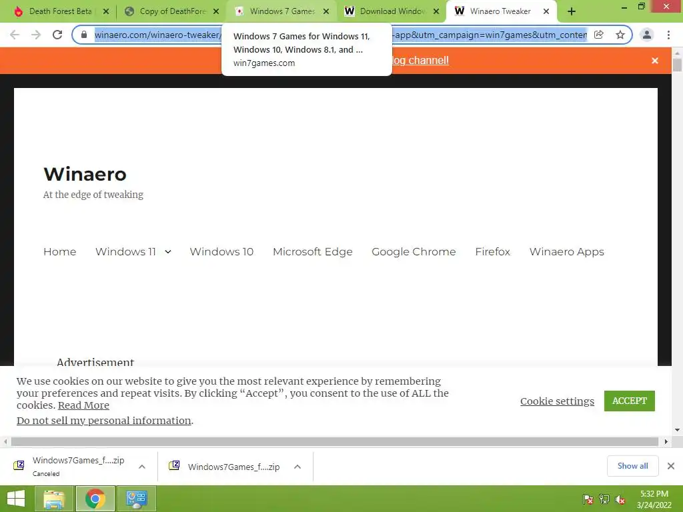
Task: Open the Windows 10 navigation item
Action: pyautogui.click(x=221, y=251)
